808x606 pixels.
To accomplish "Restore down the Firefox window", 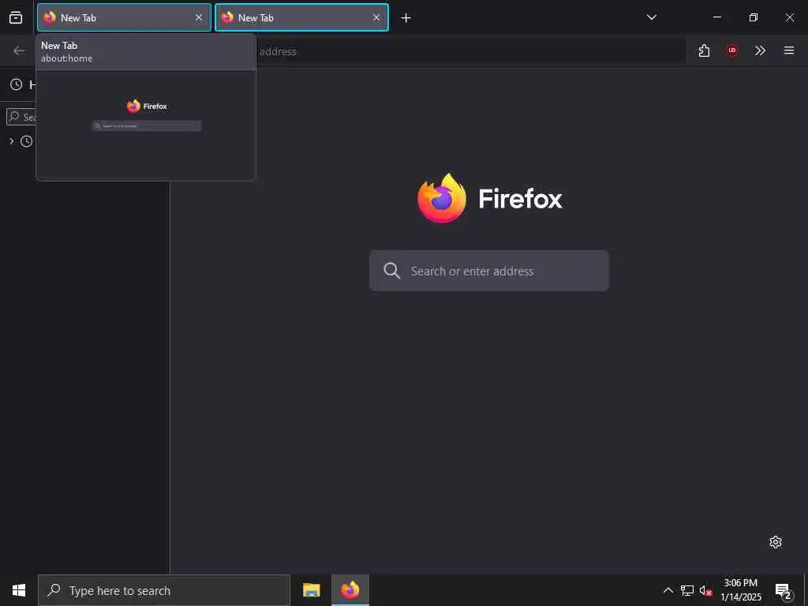I will coord(753,17).
